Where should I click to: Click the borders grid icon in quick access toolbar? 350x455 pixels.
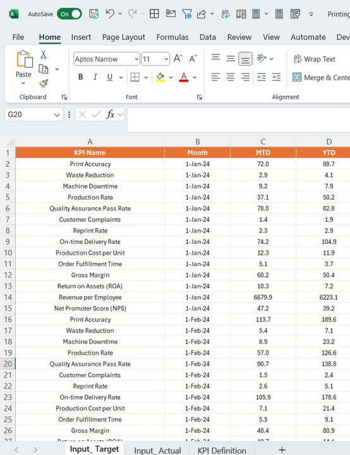click(154, 14)
